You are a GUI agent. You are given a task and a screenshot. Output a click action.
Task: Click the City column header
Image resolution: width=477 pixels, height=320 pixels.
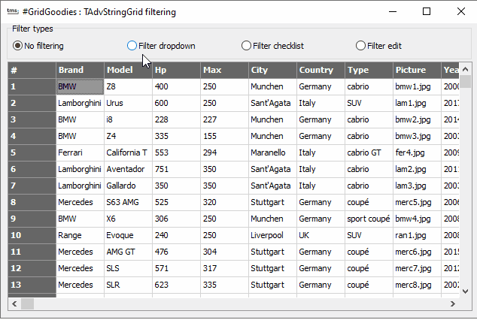click(272, 70)
